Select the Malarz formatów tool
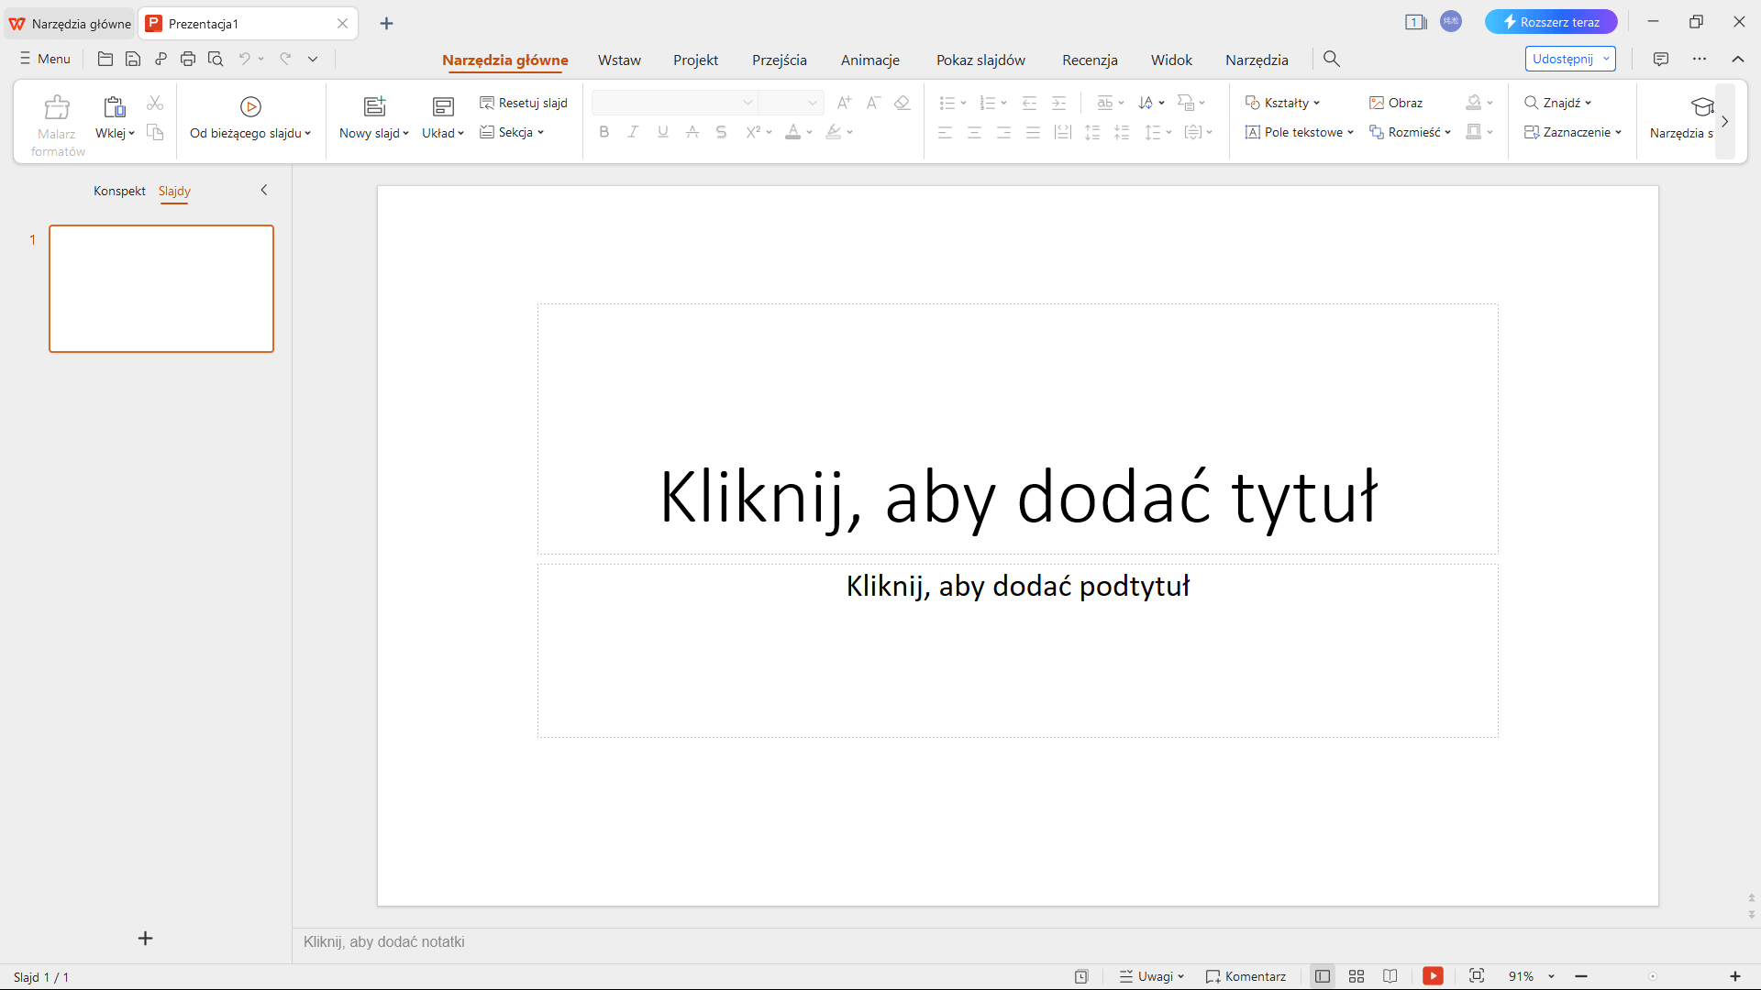Viewport: 1761px width, 990px height. [x=57, y=122]
